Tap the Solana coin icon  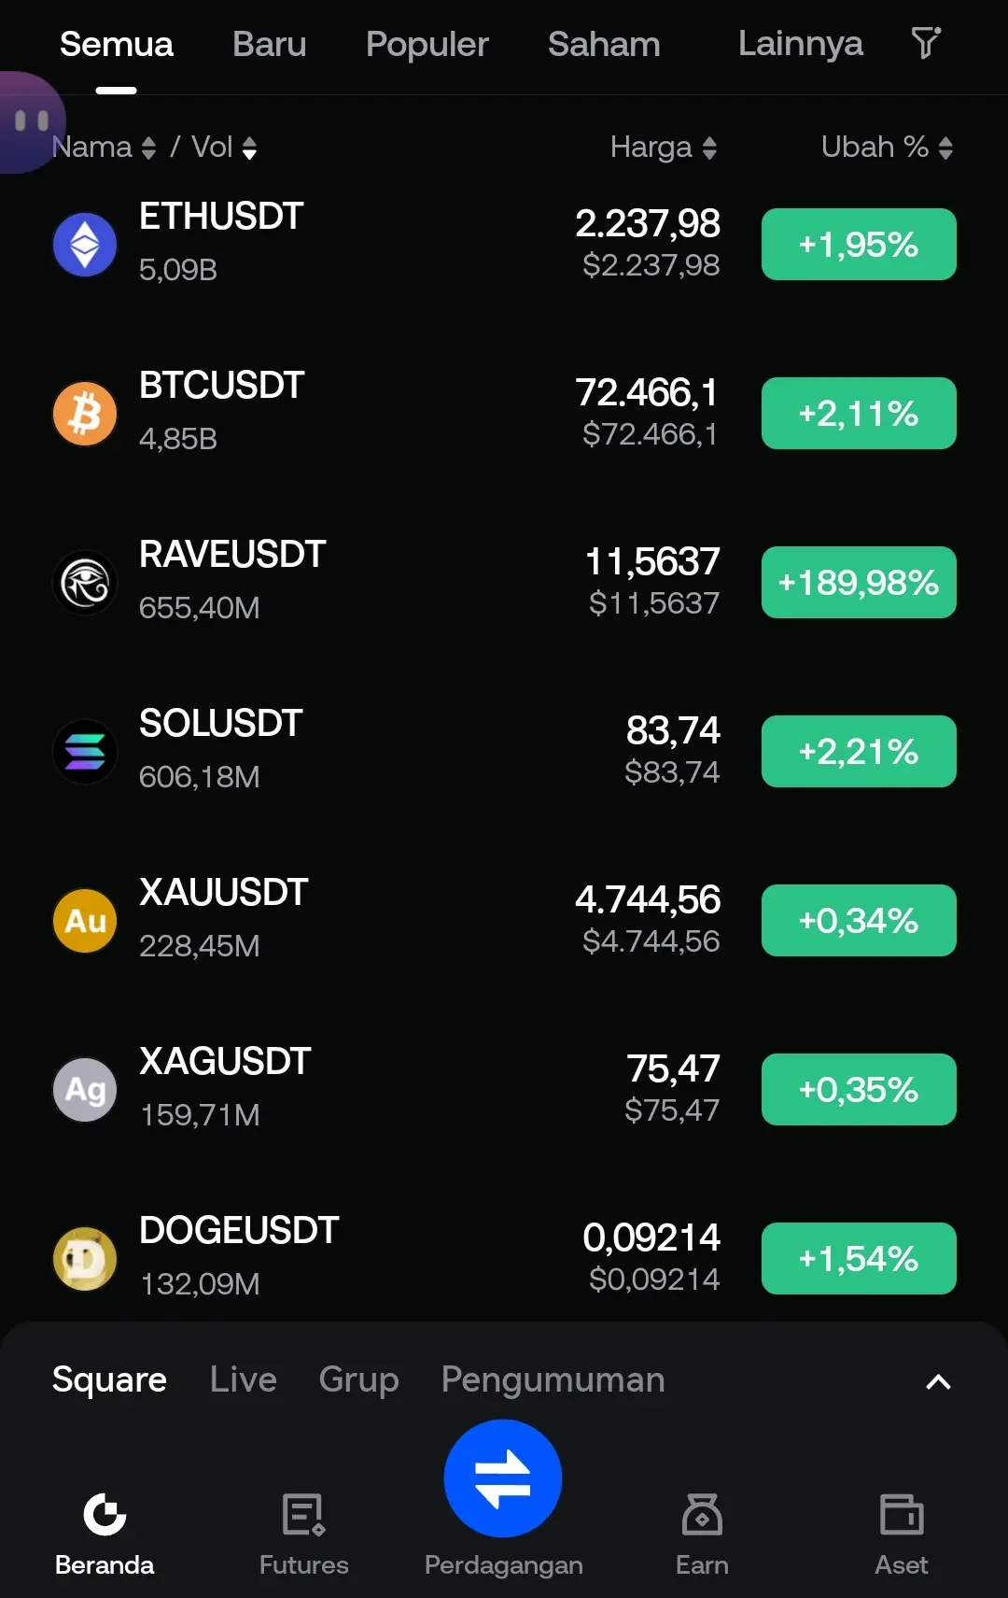pos(85,752)
